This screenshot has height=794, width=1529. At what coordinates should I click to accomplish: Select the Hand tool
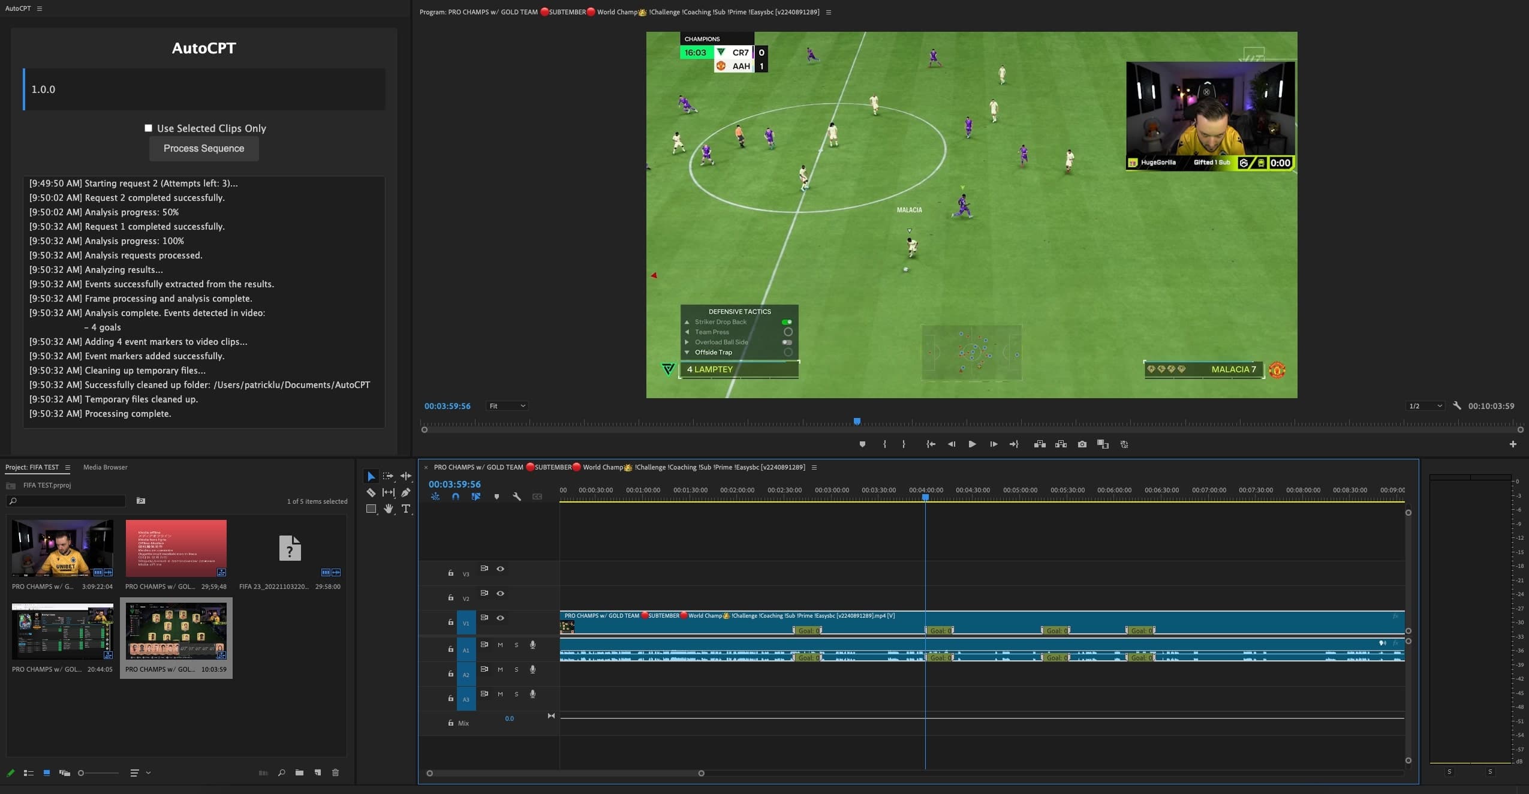389,509
